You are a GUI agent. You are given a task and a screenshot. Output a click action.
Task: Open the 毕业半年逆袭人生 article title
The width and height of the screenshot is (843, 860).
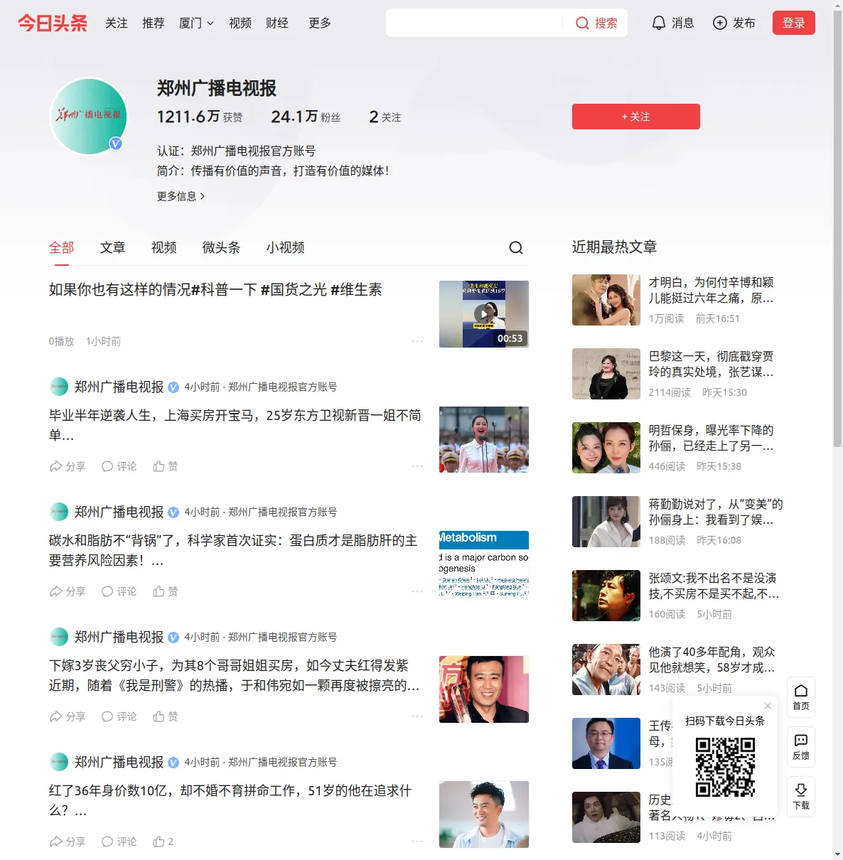point(235,425)
